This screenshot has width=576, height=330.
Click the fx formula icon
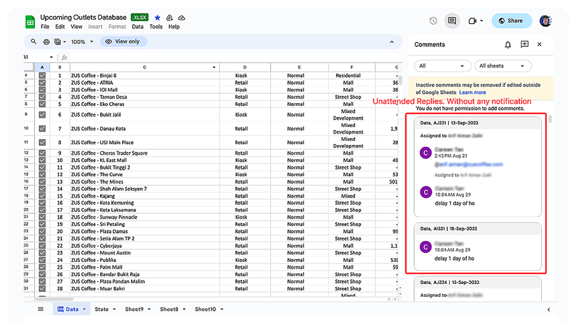tap(64, 57)
